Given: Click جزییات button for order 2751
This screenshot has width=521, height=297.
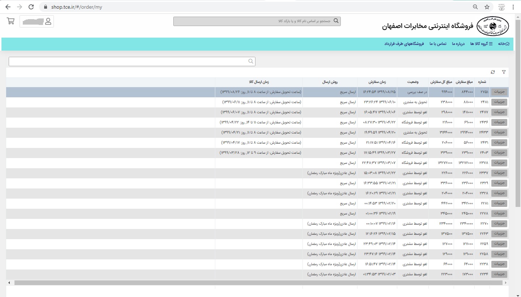Looking at the screenshot, I should (499, 92).
